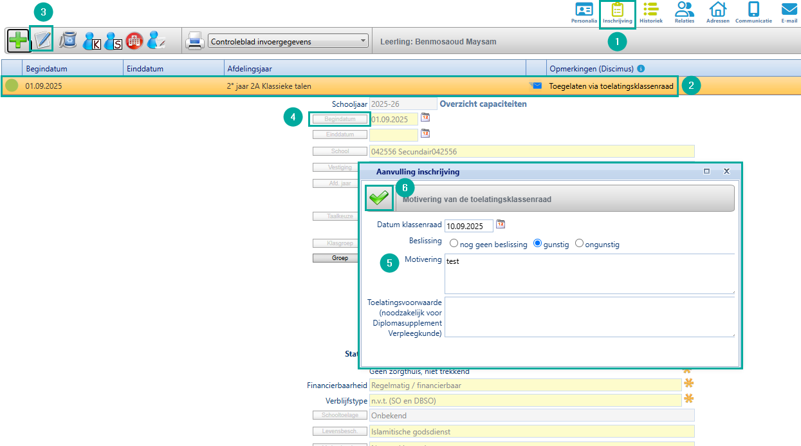Click the Financierbaarheid field
The height and width of the screenshot is (446, 801).
(x=526, y=385)
